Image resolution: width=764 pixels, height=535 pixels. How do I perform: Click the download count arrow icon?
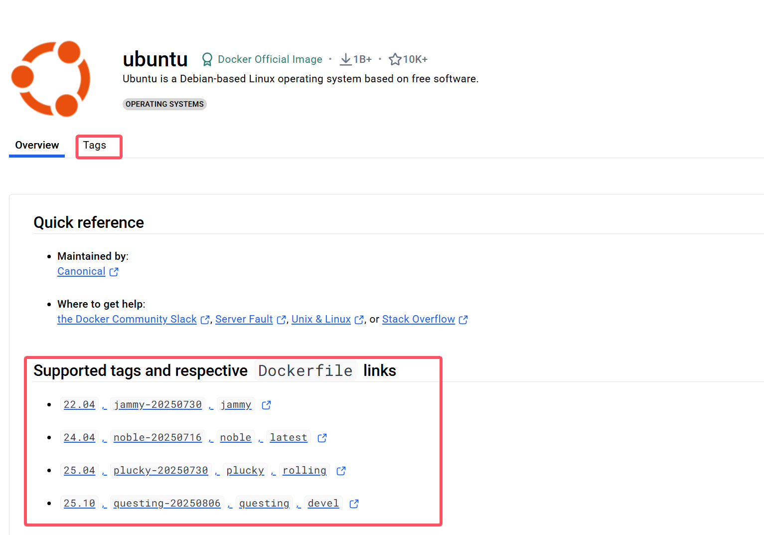[345, 59]
